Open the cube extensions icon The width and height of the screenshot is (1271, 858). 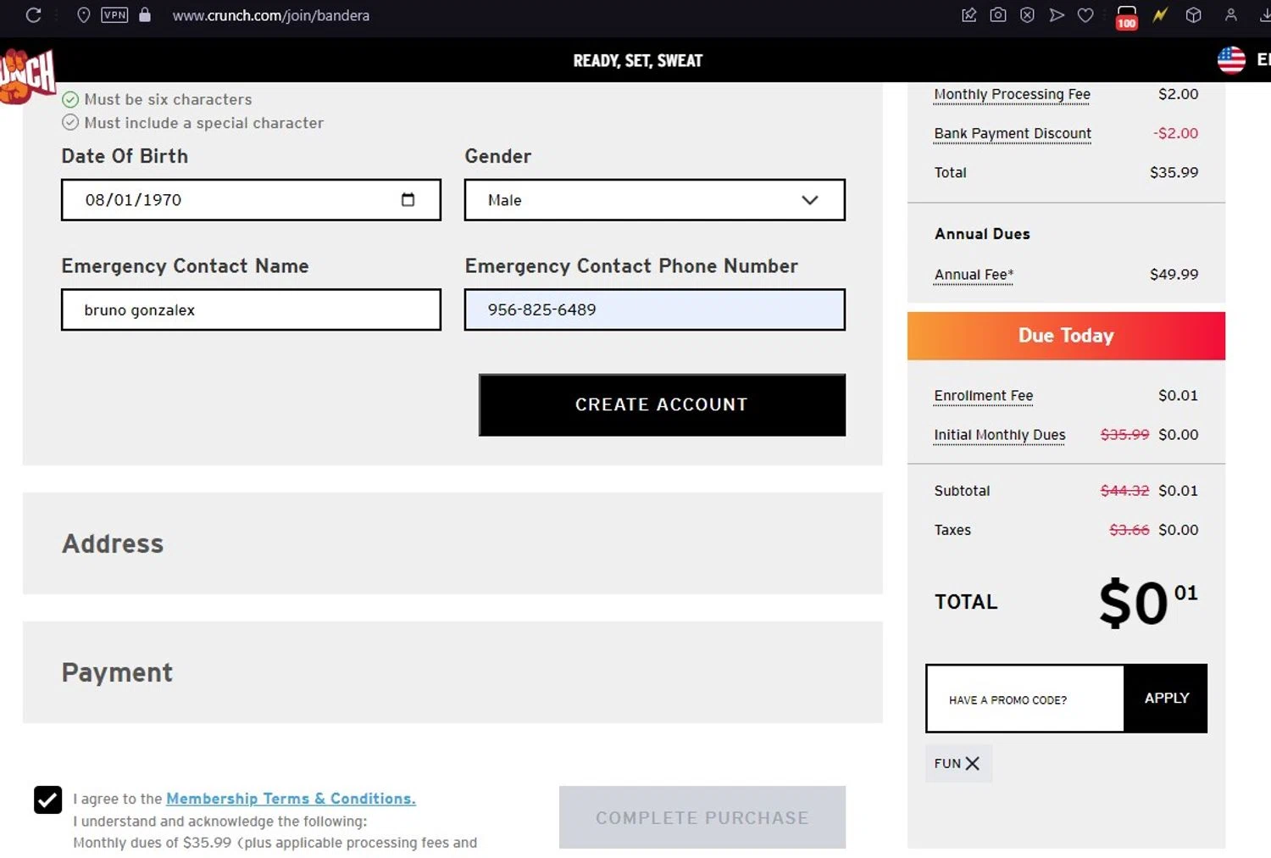(1193, 15)
